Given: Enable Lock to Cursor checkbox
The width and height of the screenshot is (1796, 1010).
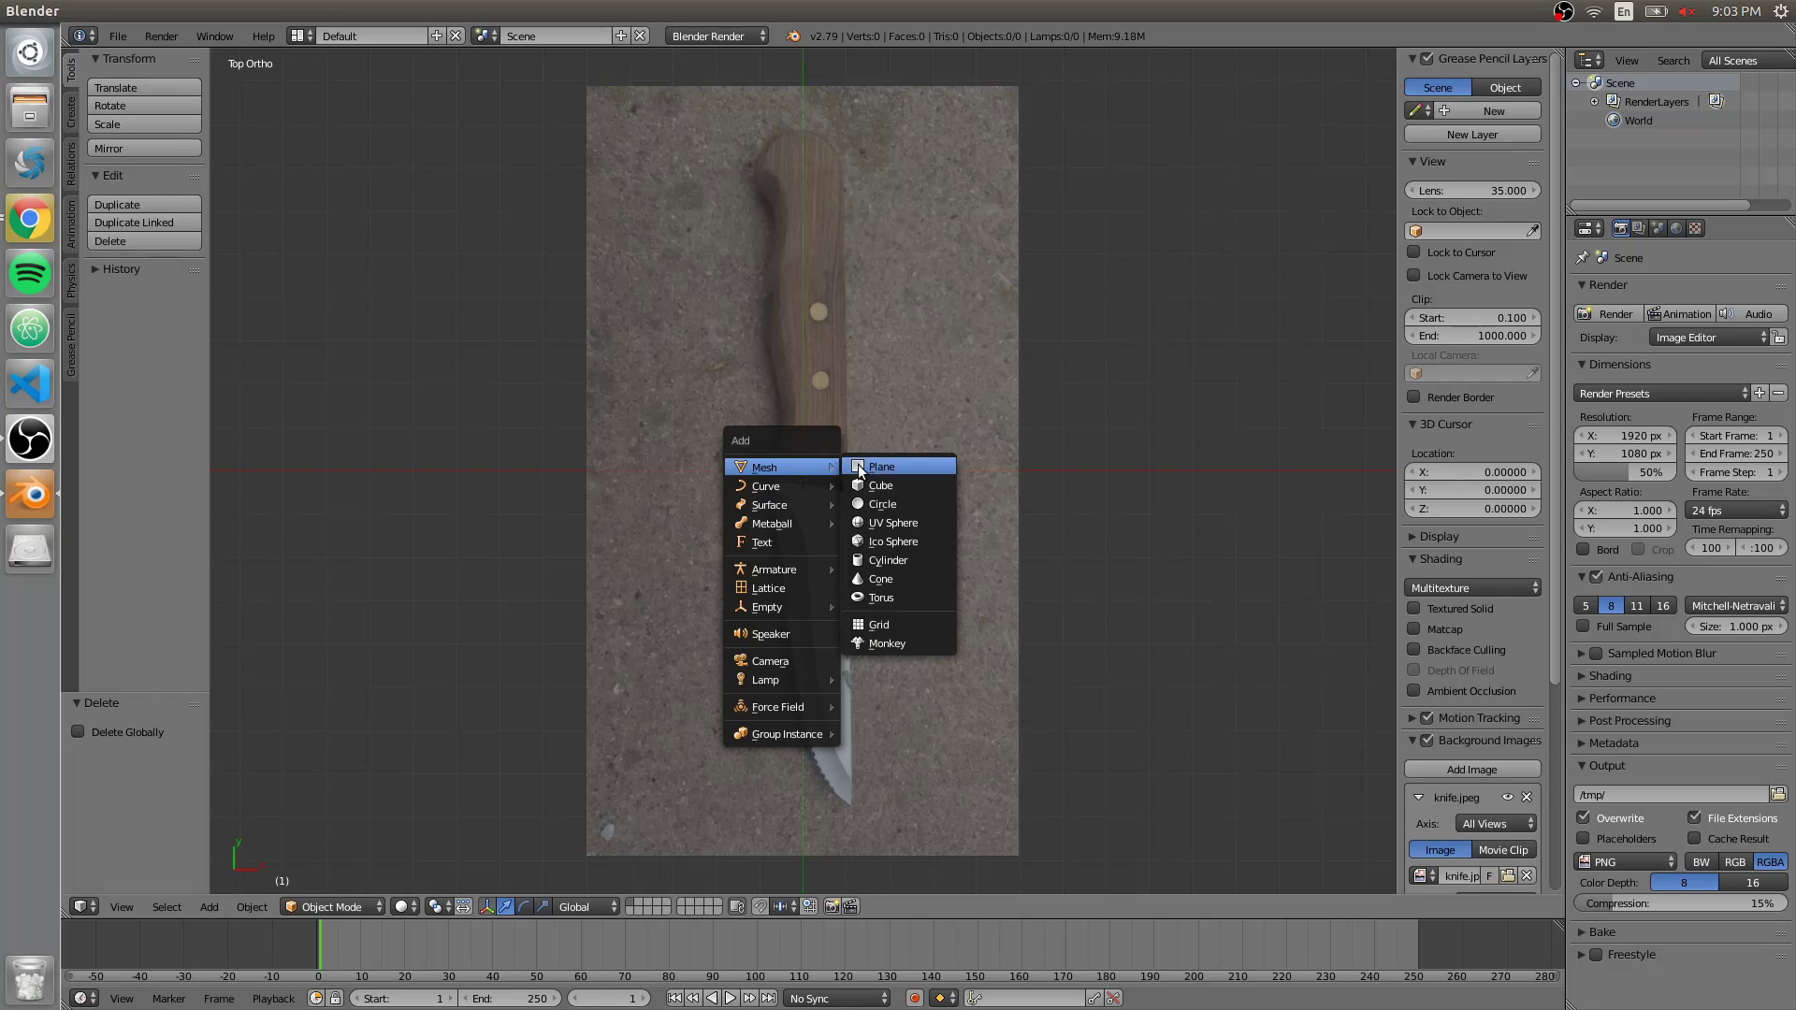Looking at the screenshot, I should 1414,252.
